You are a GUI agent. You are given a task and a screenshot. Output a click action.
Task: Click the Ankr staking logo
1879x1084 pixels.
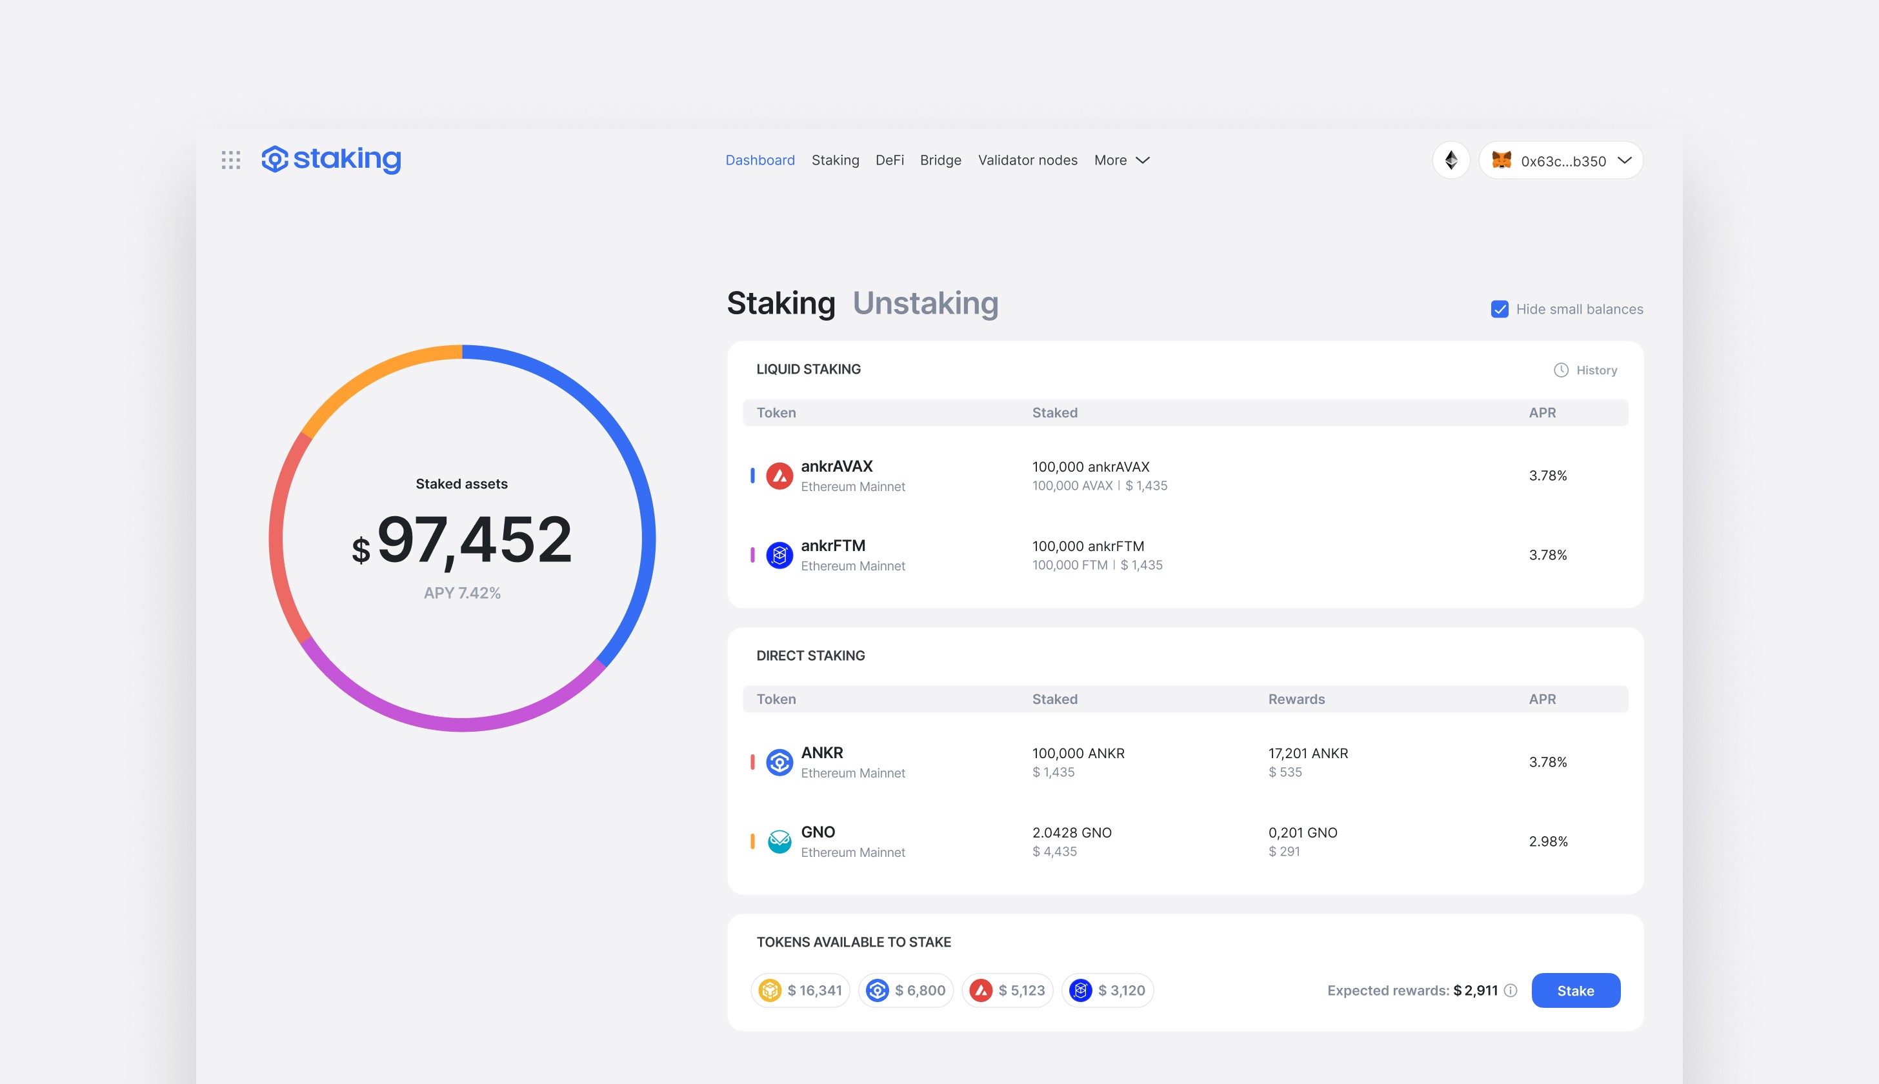(x=331, y=159)
